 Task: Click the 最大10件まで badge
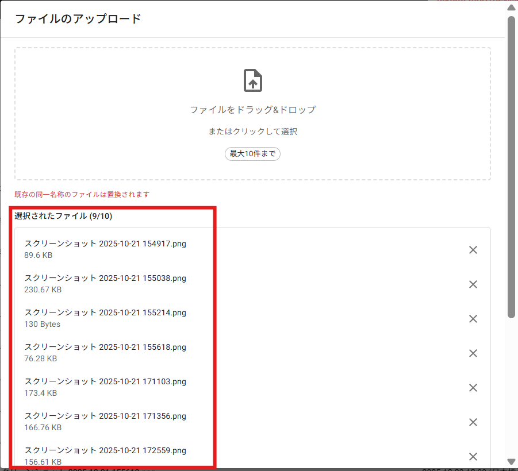click(x=253, y=154)
